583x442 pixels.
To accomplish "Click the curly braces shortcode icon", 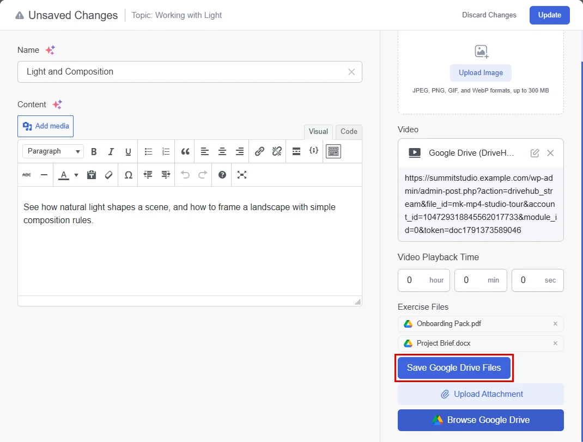I will pos(314,151).
